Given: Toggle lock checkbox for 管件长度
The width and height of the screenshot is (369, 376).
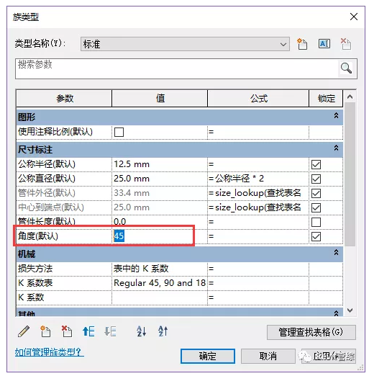Looking at the screenshot, I should (x=316, y=222).
